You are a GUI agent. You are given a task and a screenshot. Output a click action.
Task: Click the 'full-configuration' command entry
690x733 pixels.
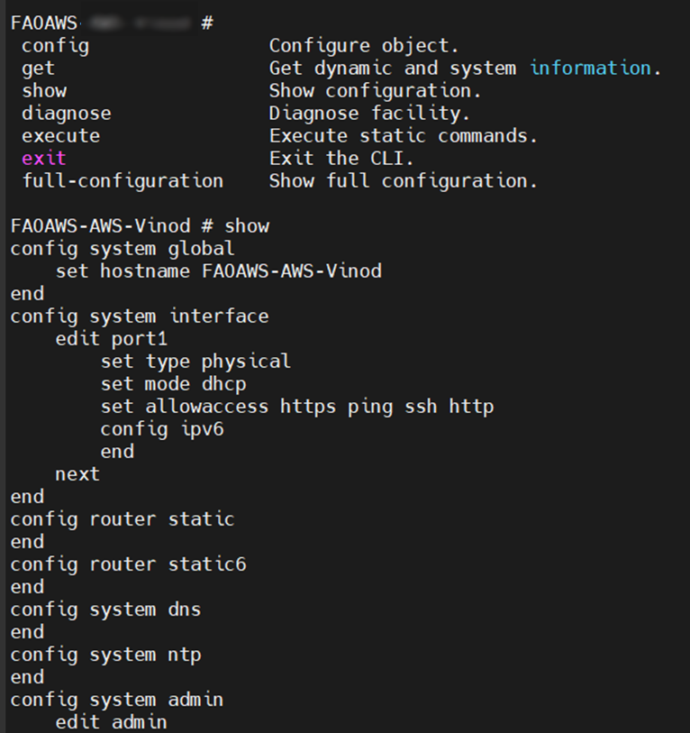pos(123,180)
